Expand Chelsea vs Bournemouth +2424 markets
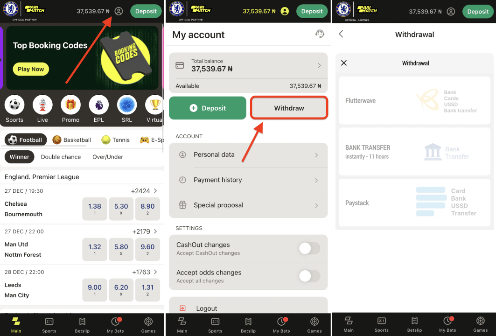This screenshot has width=496, height=336. (x=144, y=191)
